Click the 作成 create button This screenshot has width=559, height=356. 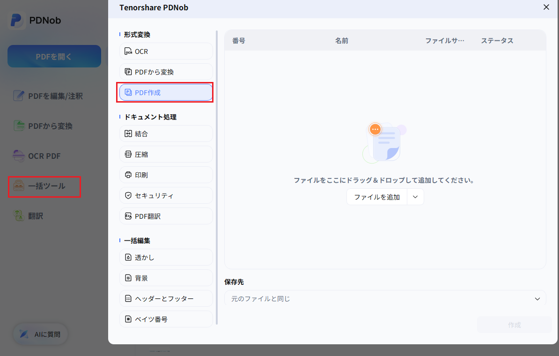pos(514,325)
